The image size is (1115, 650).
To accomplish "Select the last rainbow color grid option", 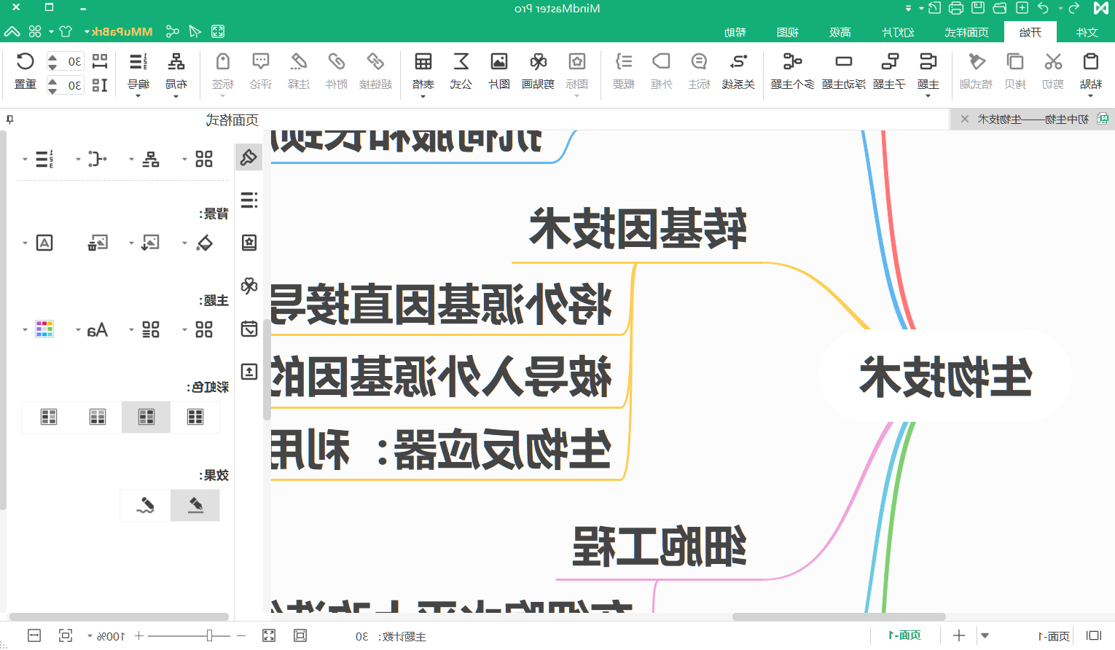I will point(48,417).
